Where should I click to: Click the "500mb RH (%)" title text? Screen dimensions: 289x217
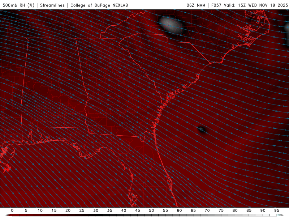pyautogui.click(x=18, y=5)
